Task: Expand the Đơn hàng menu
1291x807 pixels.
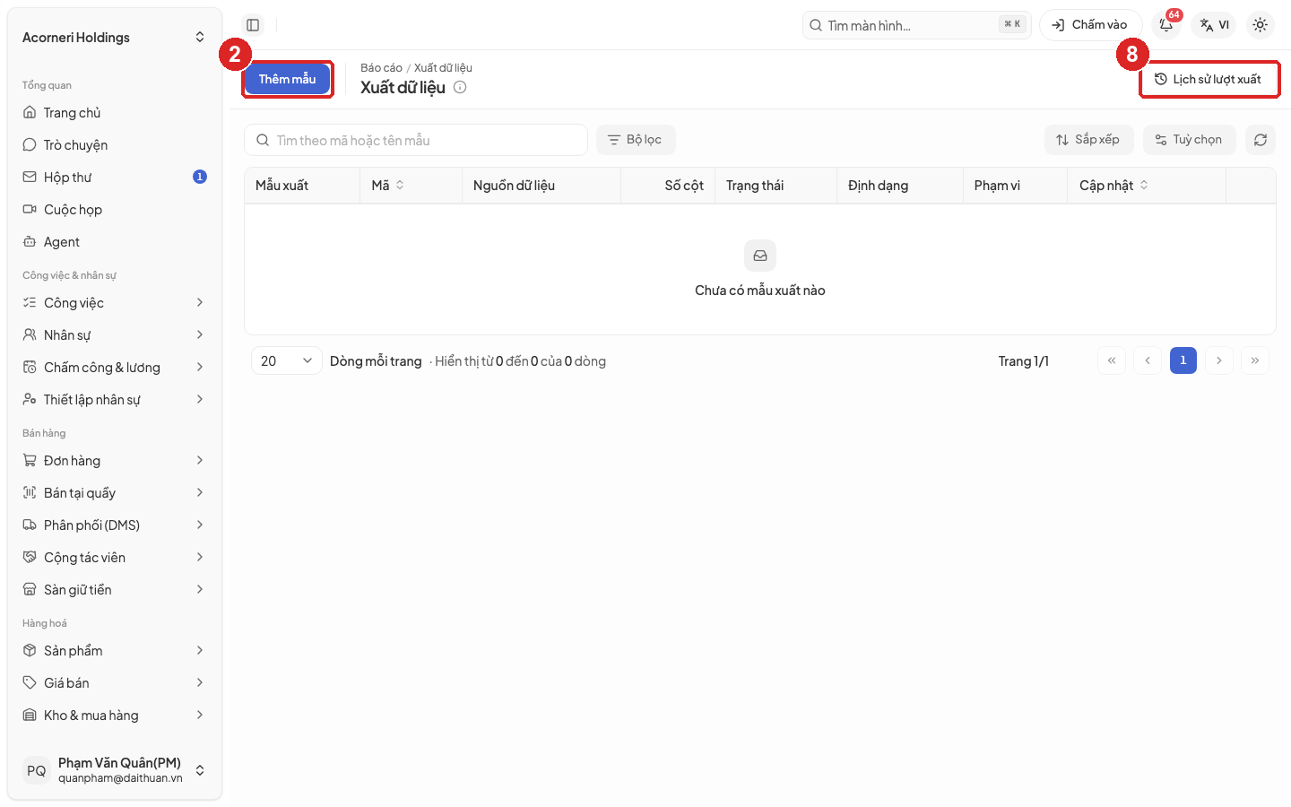Action: [x=115, y=461]
